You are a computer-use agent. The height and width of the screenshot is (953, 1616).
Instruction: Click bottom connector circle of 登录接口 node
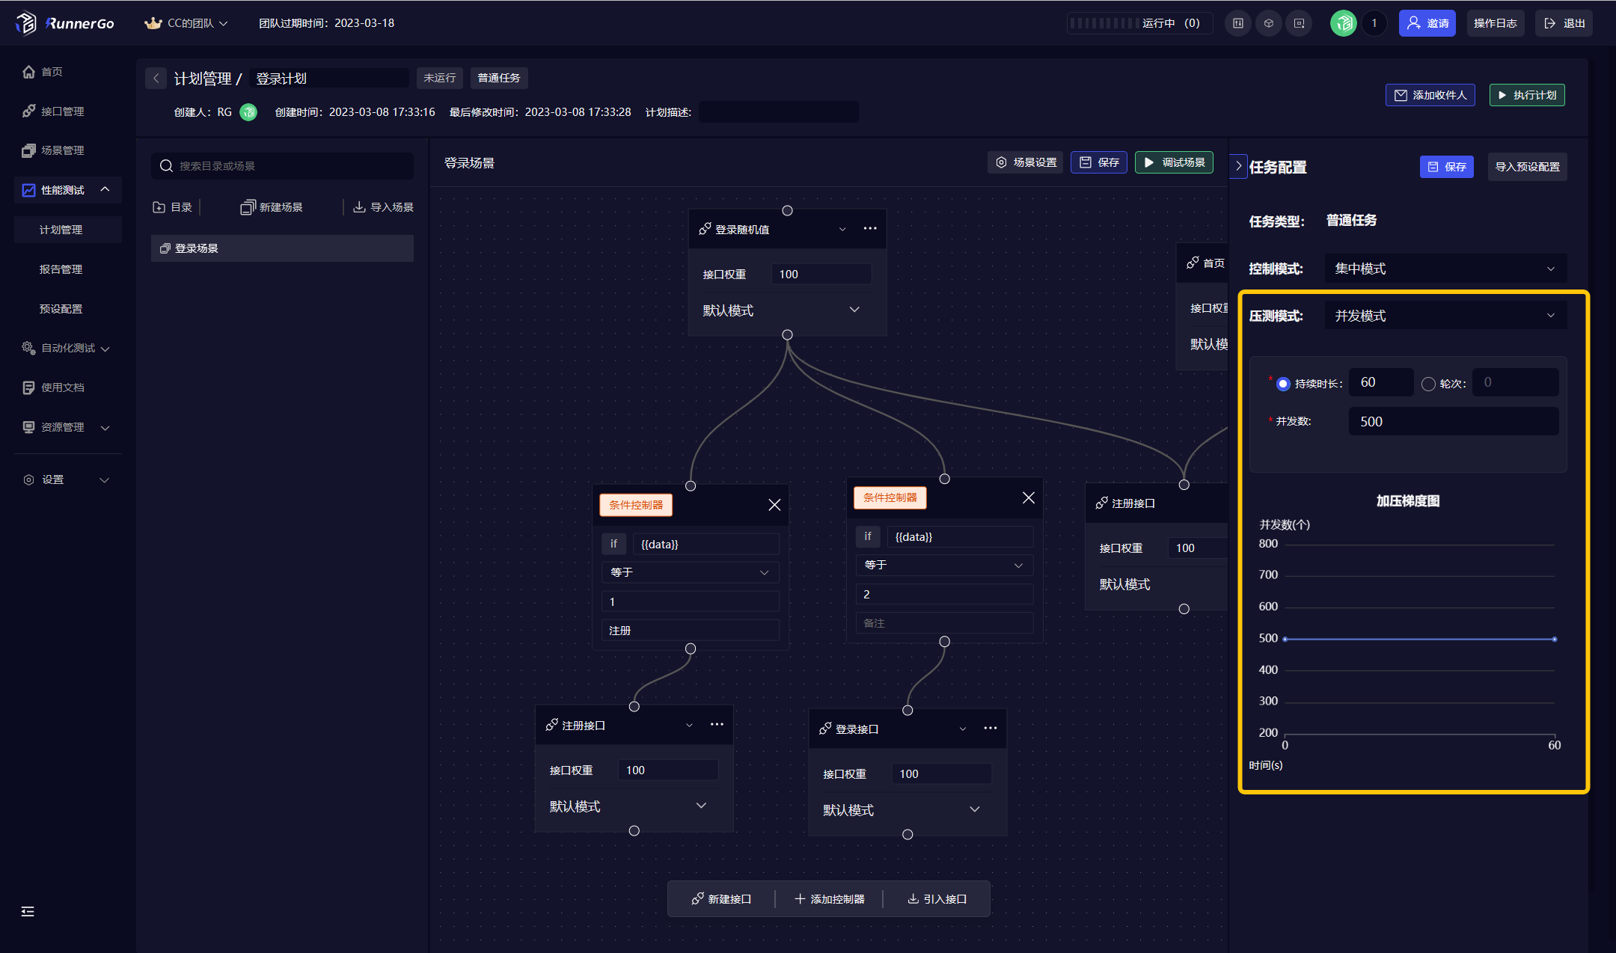[908, 835]
